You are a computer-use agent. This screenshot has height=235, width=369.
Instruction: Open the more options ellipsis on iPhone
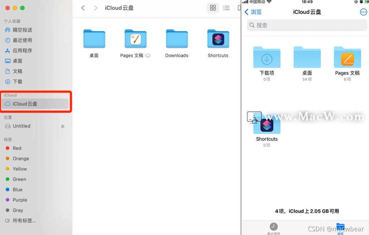pyautogui.click(x=363, y=12)
